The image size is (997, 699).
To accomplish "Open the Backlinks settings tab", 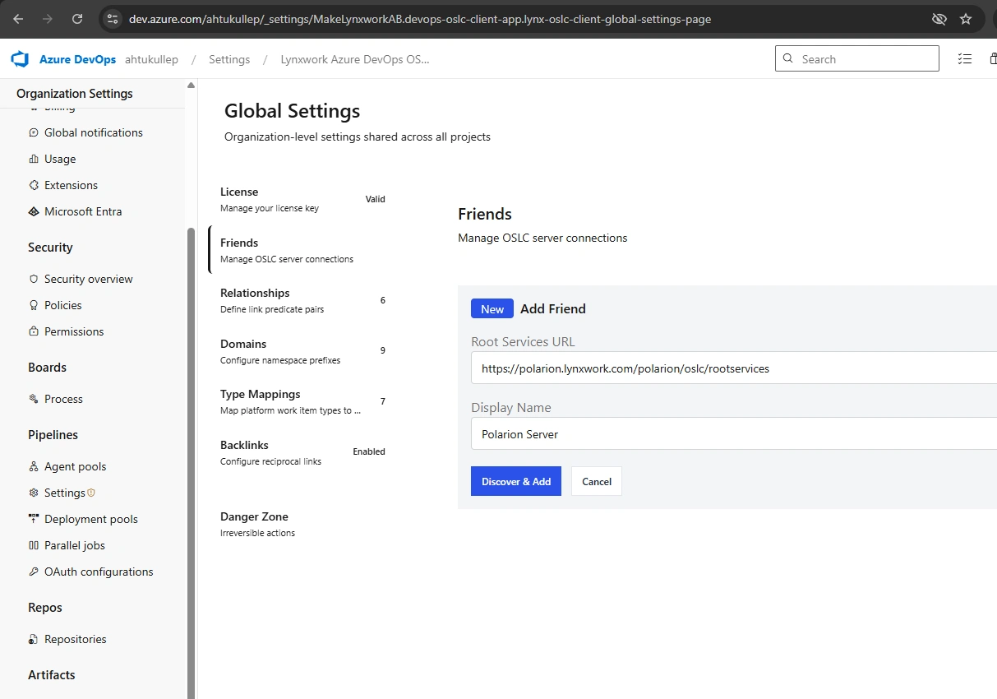I will (x=302, y=452).
